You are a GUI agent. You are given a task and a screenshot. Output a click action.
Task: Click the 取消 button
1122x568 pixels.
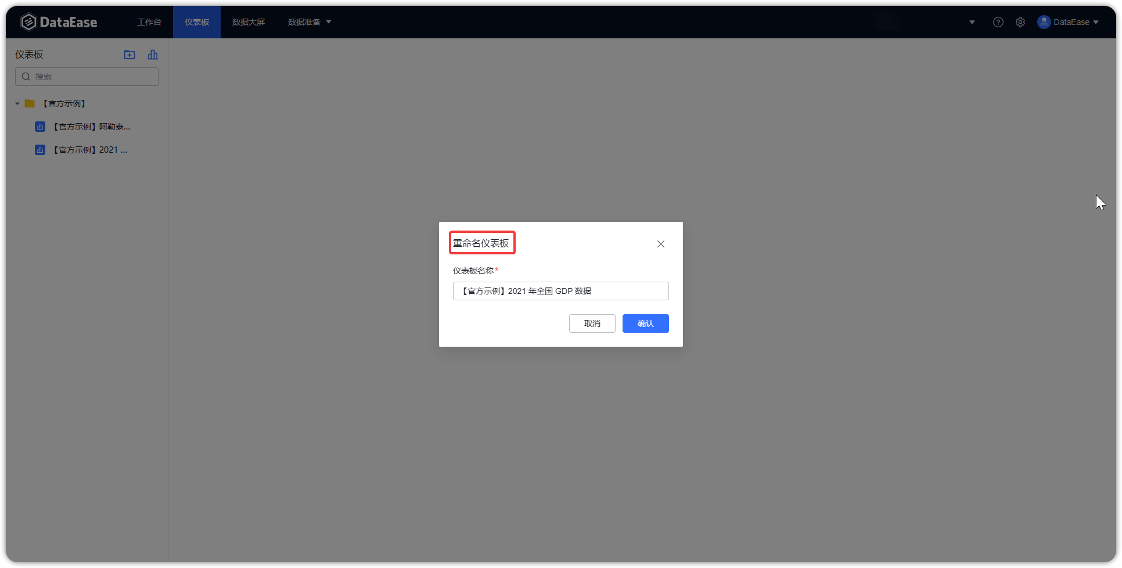click(592, 323)
